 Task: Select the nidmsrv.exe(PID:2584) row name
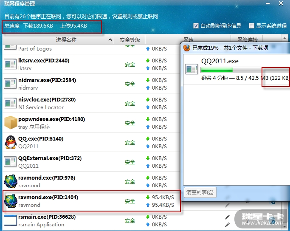click(47, 80)
